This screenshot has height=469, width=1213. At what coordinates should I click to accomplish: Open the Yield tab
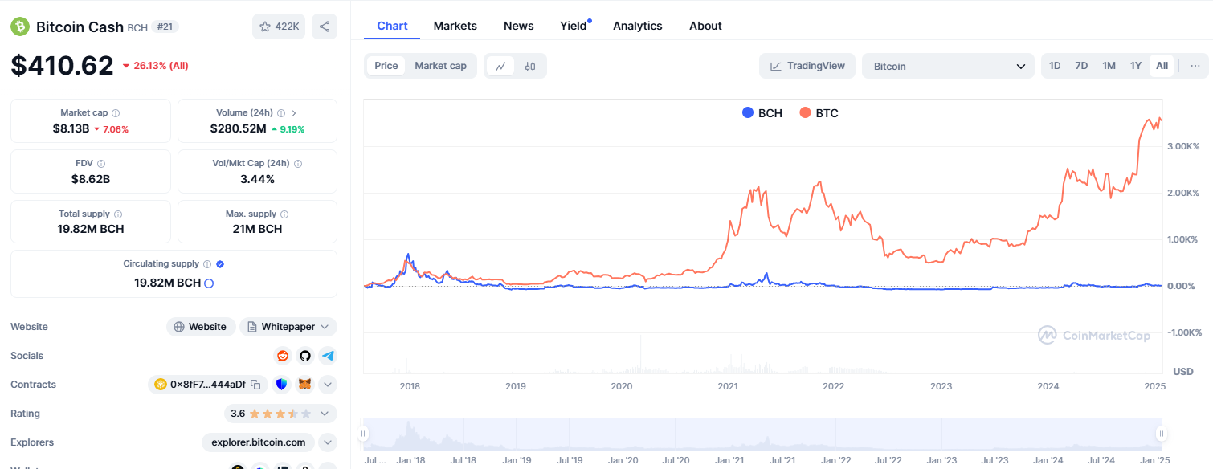click(574, 26)
